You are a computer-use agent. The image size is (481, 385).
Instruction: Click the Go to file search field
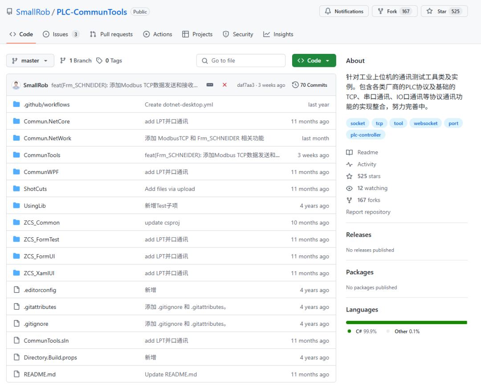[x=240, y=60]
